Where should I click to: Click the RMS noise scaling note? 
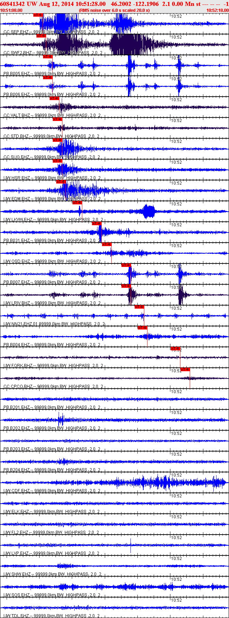coord(114,10)
